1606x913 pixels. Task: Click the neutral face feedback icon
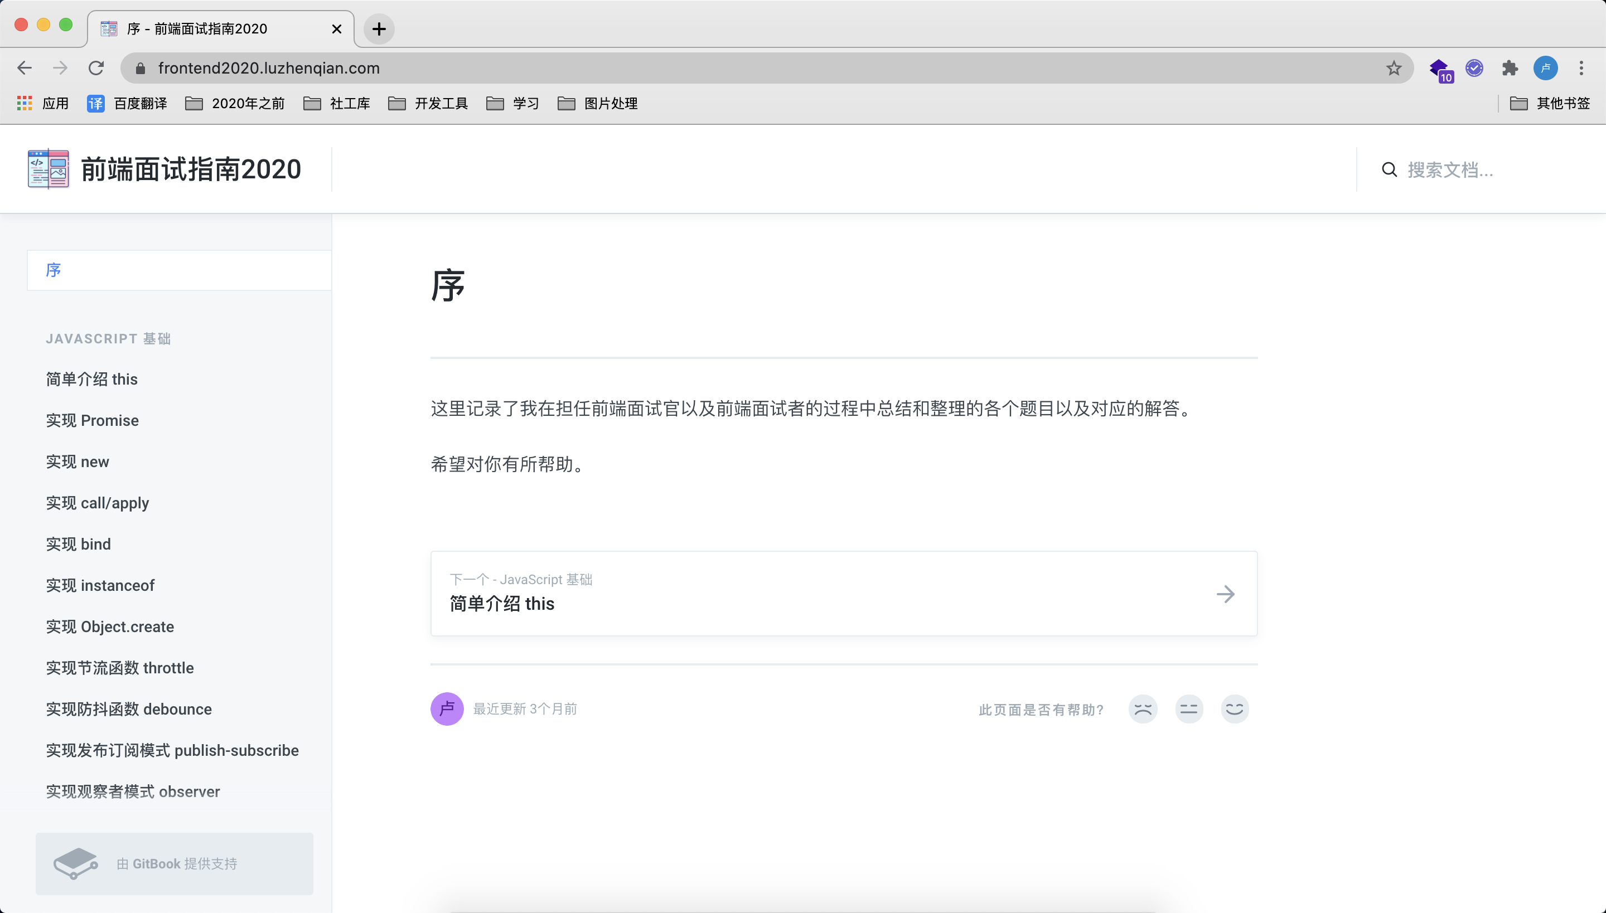tap(1189, 708)
